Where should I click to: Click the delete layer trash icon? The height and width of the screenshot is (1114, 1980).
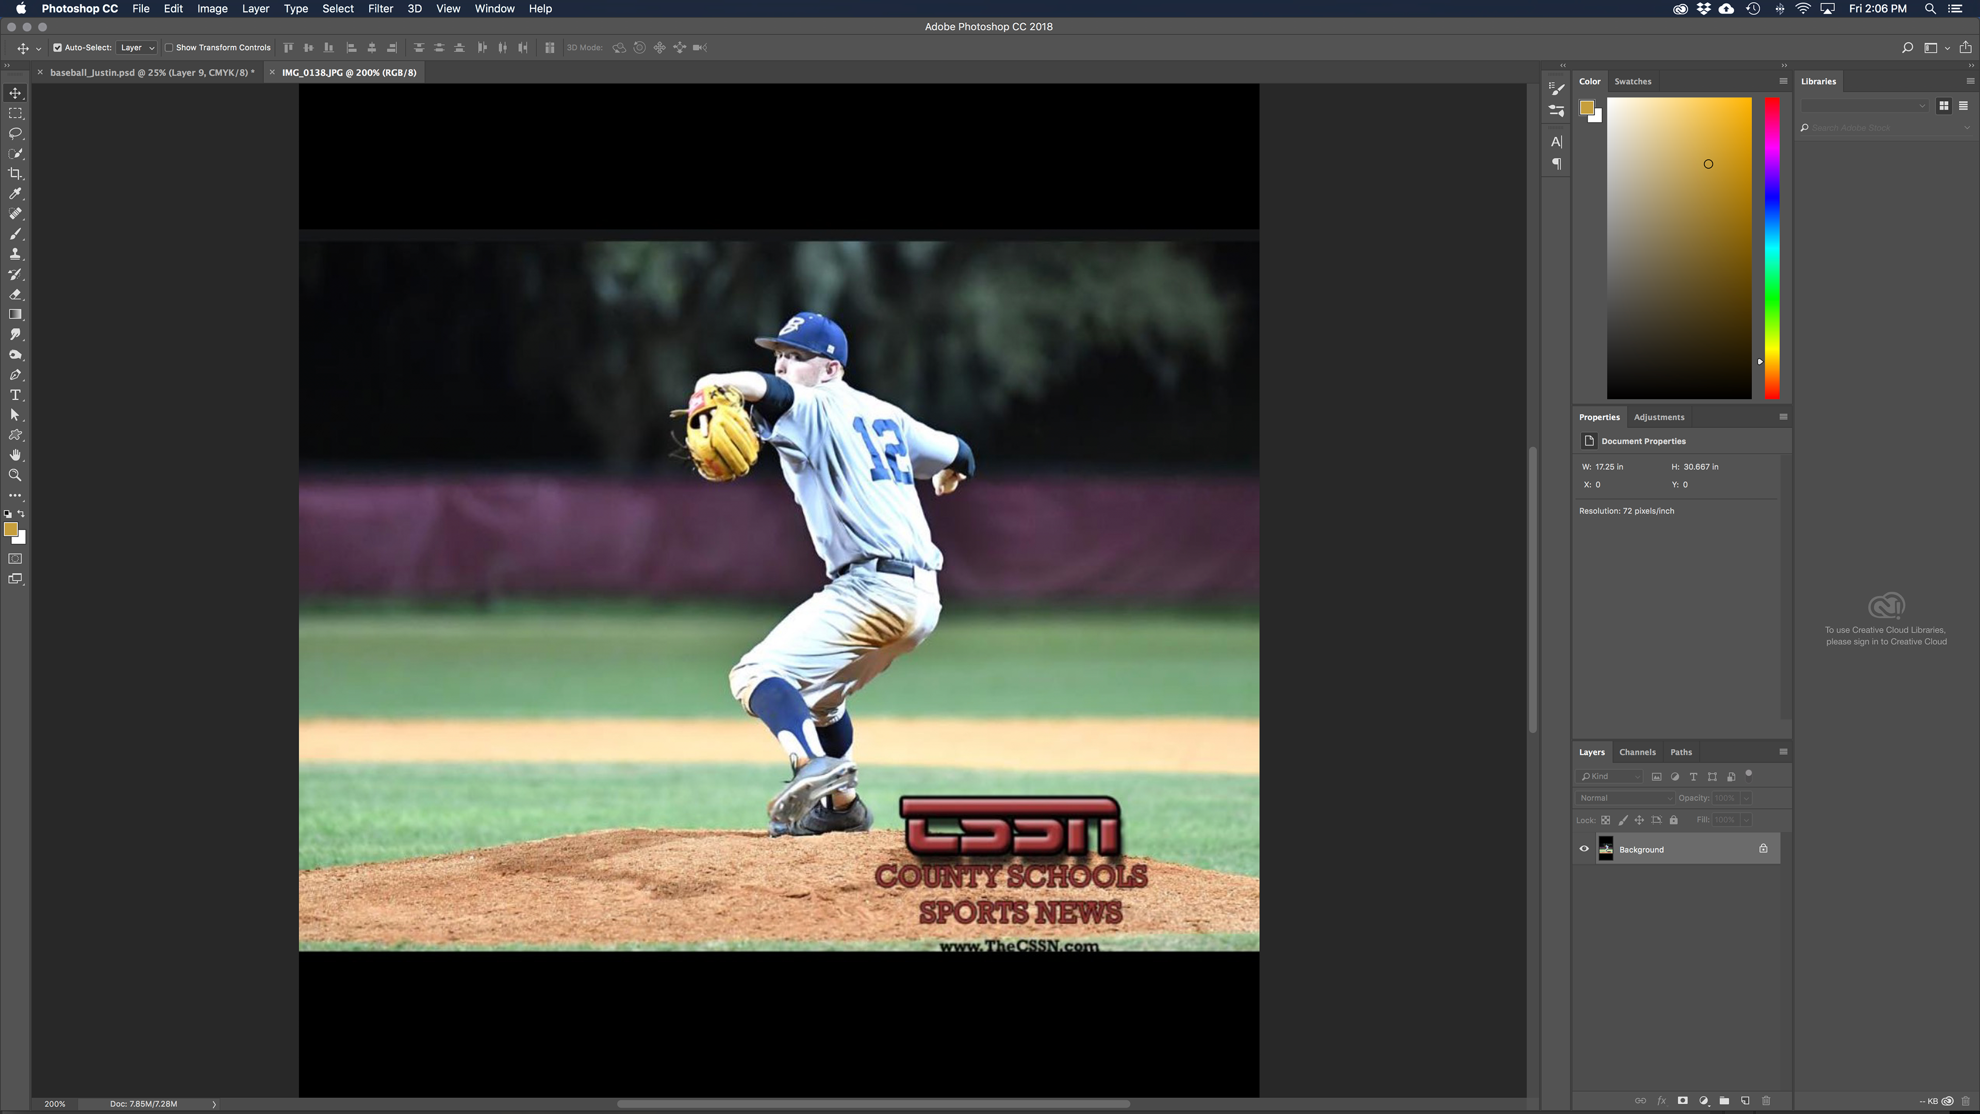(1765, 1101)
